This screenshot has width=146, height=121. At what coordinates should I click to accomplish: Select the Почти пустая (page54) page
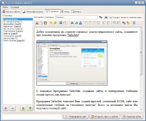18,40
